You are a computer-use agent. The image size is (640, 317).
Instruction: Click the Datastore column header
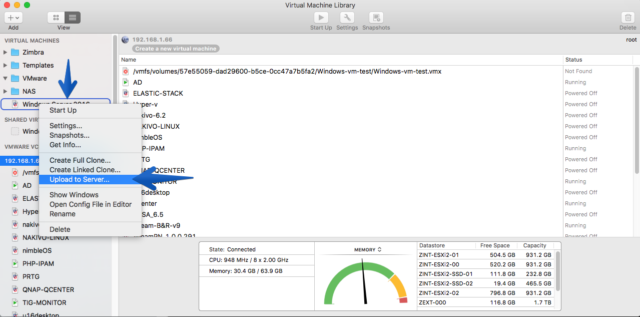(x=446, y=245)
